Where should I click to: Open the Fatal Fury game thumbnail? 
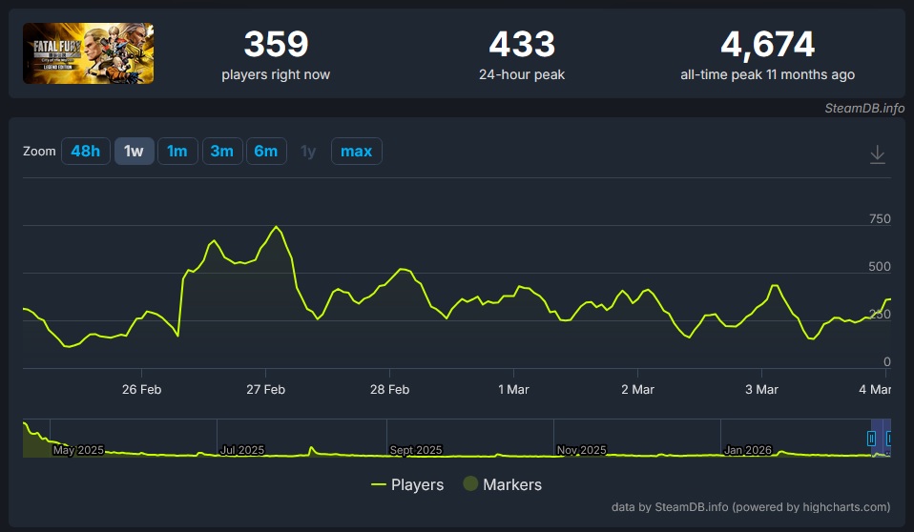(89, 53)
